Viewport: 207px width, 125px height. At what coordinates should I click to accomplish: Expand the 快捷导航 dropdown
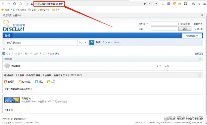coord(192,36)
